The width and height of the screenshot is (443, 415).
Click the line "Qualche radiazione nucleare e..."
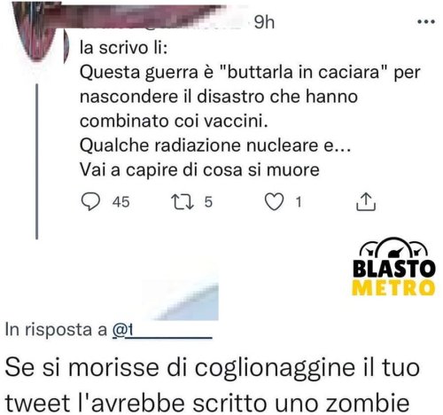[x=215, y=145]
